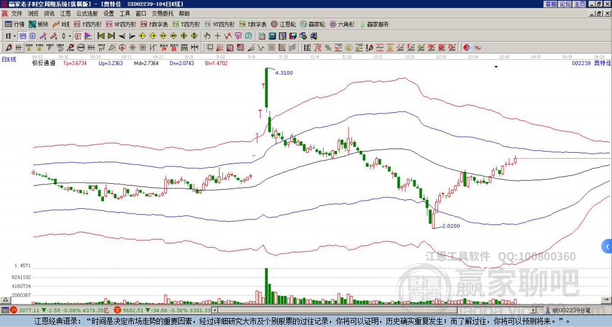Click the 日K线 label on chart
The width and height of the screenshot is (612, 327).
pos(9,60)
